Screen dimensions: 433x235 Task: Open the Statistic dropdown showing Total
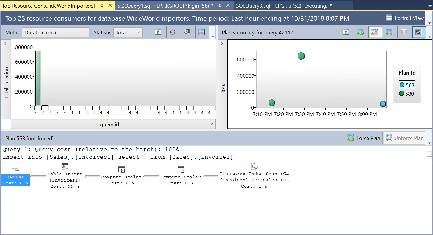tap(128, 32)
